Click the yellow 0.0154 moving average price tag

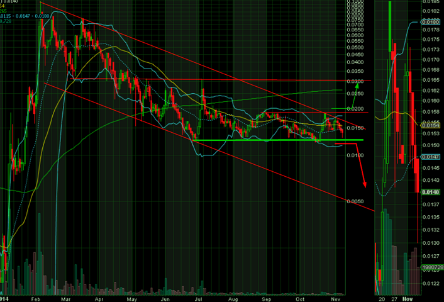[x=430, y=125]
